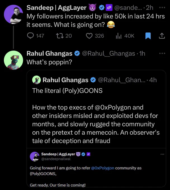This screenshot has width=170, height=190.
Task: Open Rahul Ghangas green avatar
Action: pos(13,60)
